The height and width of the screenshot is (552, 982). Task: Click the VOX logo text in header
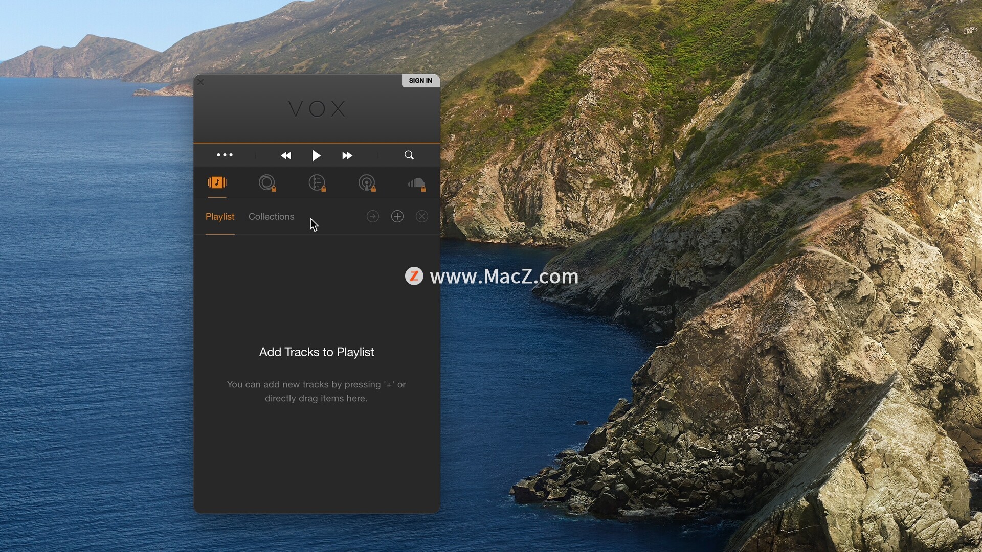click(317, 109)
